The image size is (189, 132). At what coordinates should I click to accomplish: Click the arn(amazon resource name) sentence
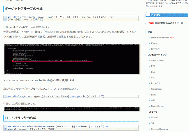40,80
